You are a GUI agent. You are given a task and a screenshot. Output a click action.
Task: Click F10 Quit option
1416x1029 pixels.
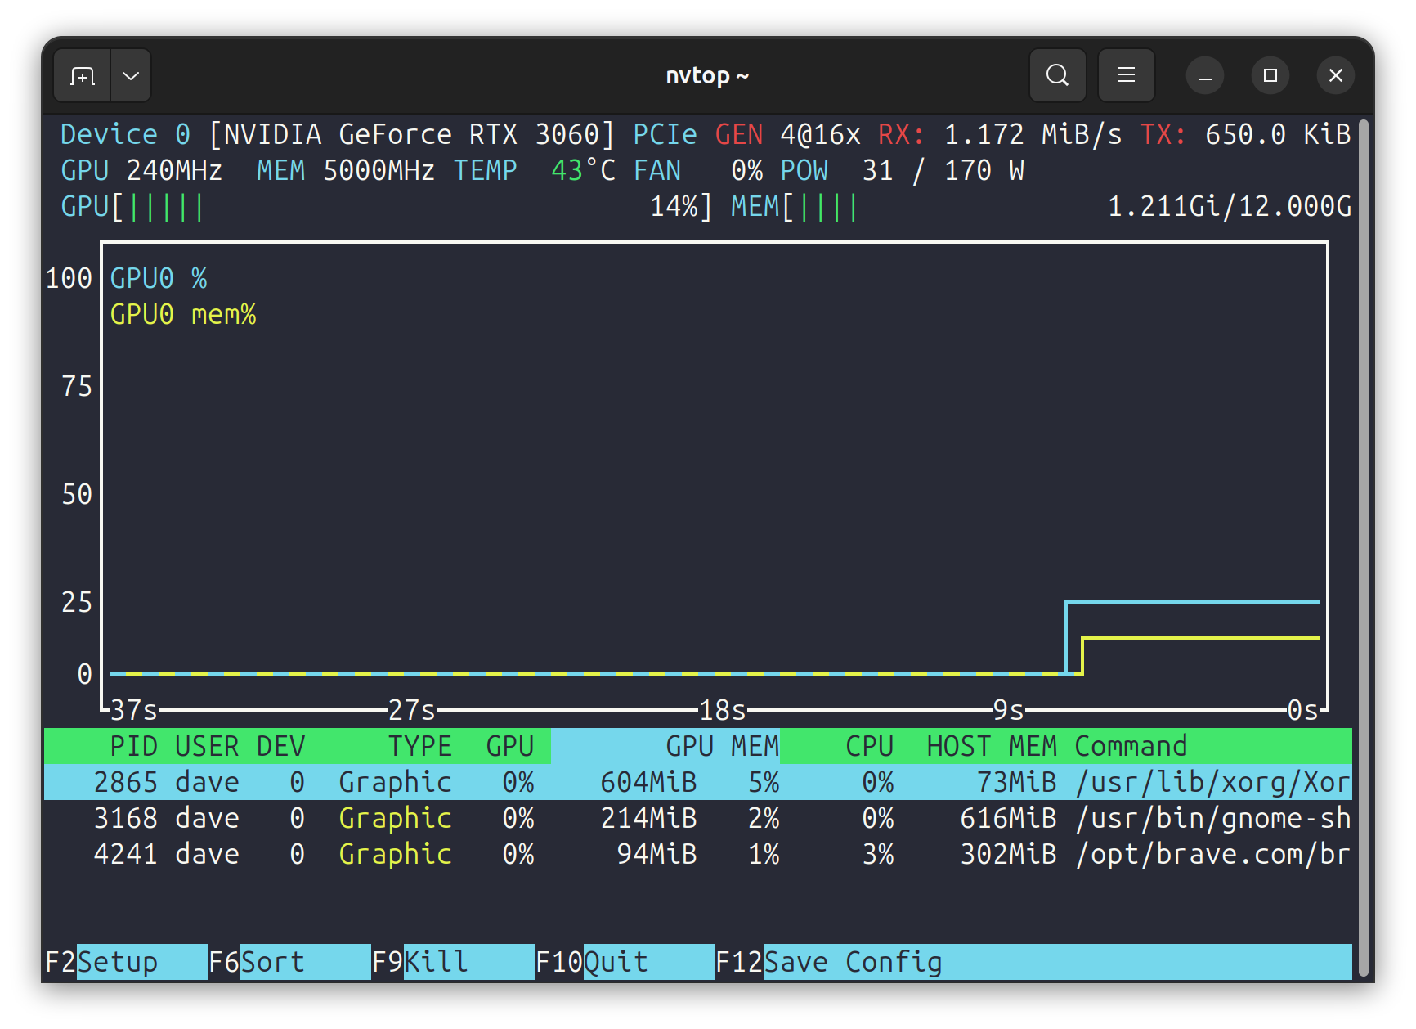tap(625, 962)
